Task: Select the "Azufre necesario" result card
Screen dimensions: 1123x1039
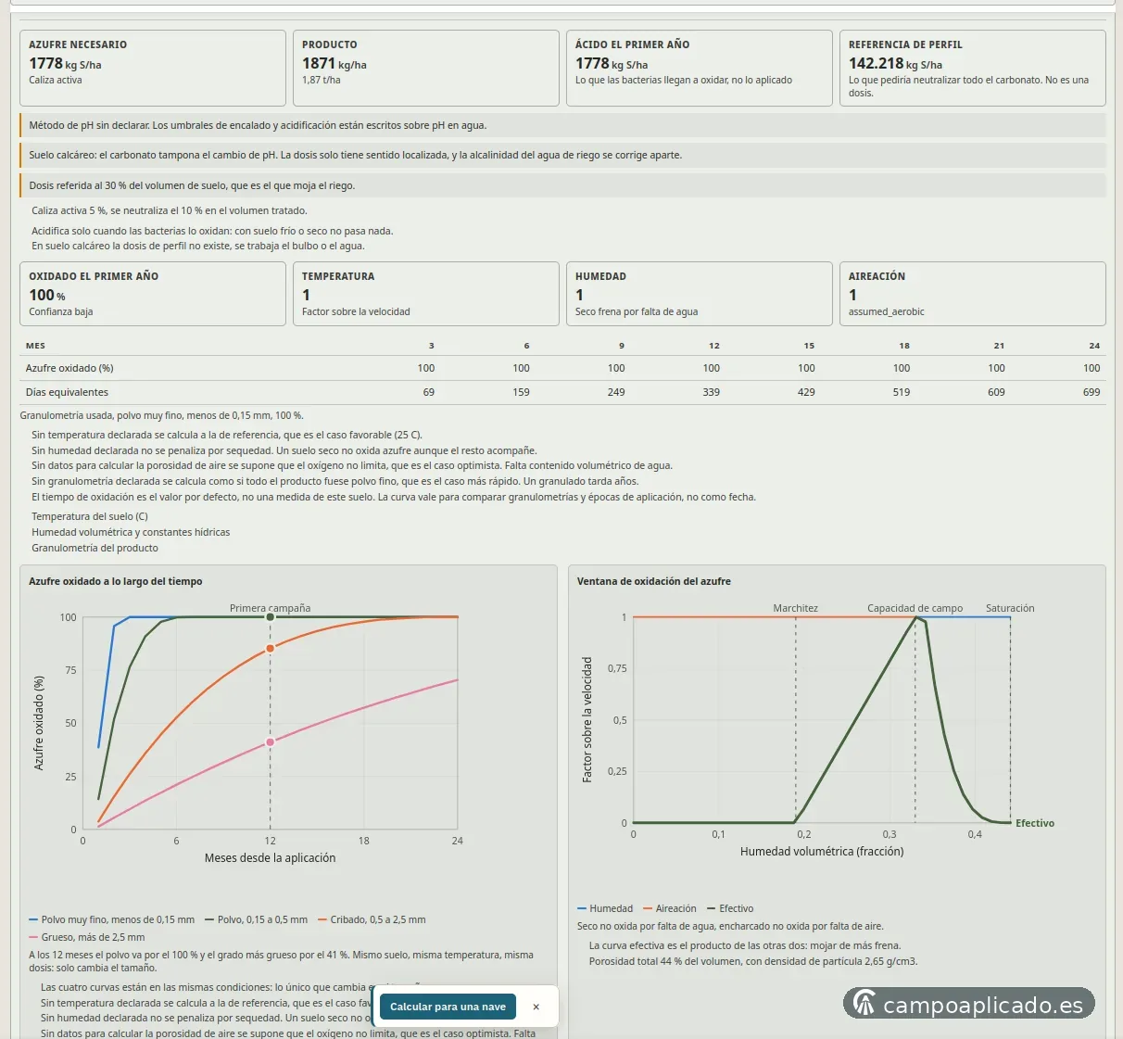Action: tap(153, 68)
